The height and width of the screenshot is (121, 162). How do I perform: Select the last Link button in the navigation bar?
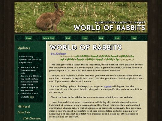pos(134,38)
